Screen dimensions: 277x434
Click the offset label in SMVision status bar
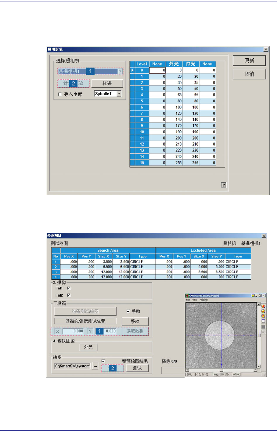click(x=236, y=374)
